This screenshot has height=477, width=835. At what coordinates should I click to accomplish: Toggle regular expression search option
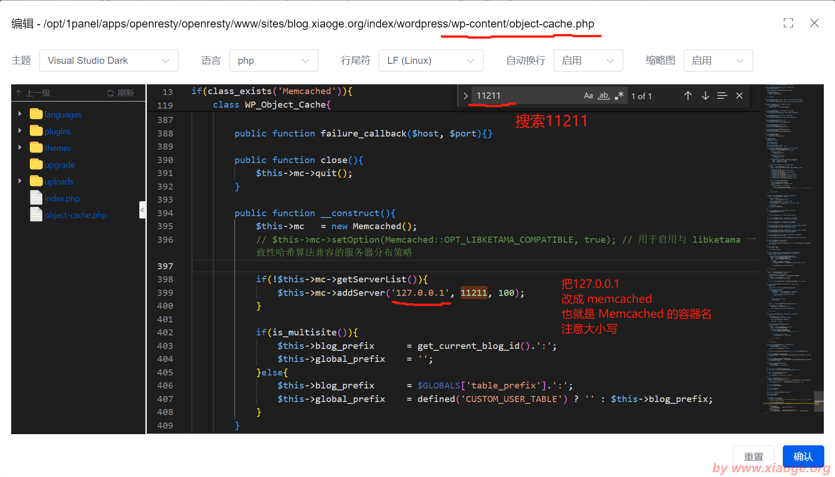pyautogui.click(x=619, y=95)
